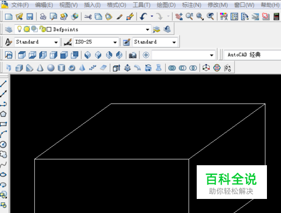Select the Rectangle draw tool

3,124
